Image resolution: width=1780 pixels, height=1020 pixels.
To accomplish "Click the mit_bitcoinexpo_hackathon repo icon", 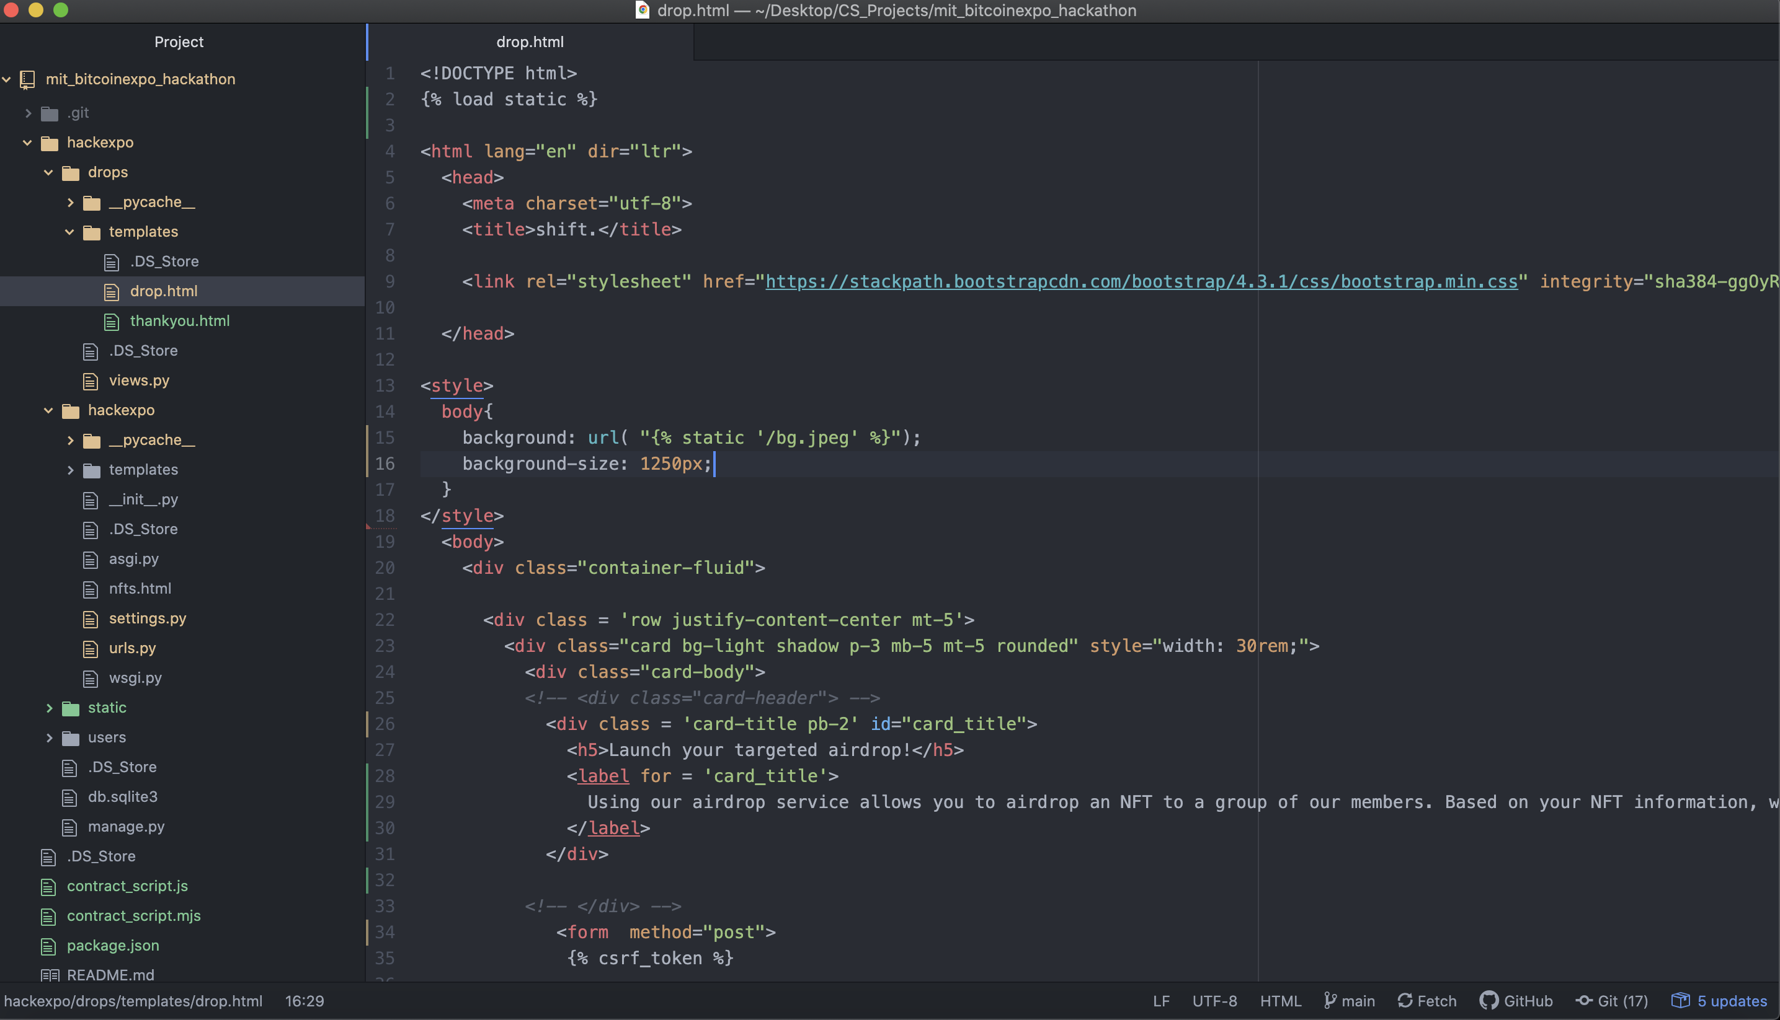I will point(28,79).
